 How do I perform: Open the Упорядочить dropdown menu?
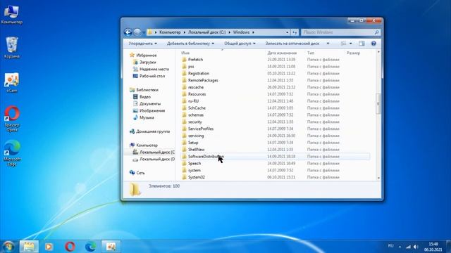(142, 44)
